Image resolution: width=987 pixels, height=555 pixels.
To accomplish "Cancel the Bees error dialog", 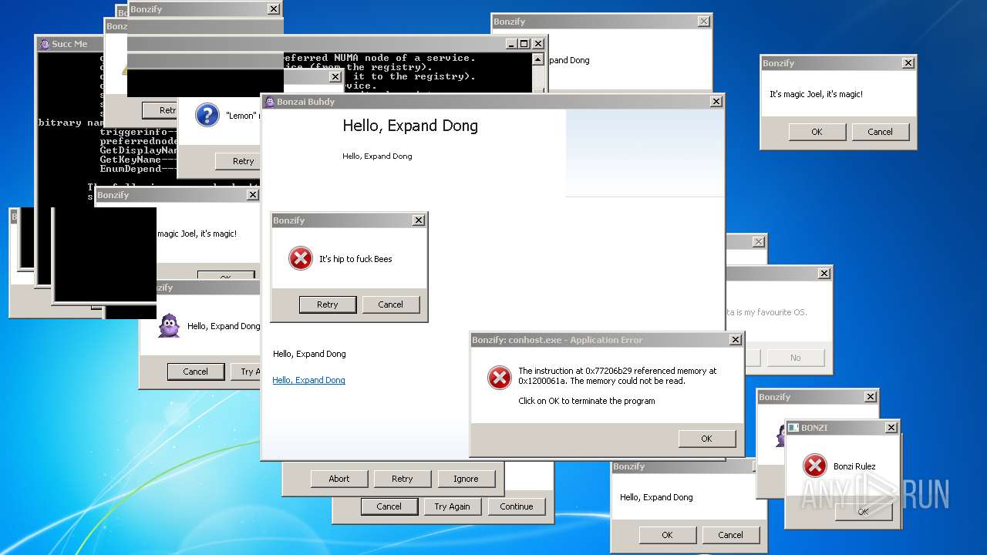I will click(x=390, y=304).
